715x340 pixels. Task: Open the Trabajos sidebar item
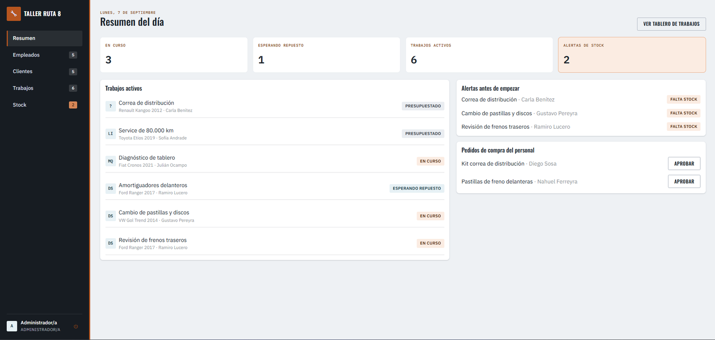pos(45,88)
